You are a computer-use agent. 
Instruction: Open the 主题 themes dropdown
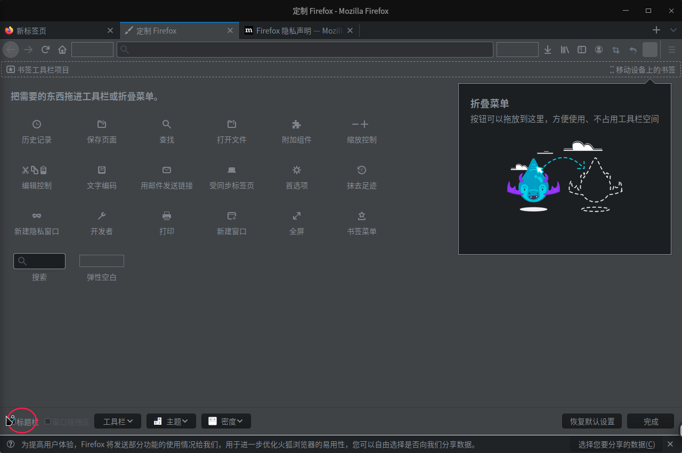click(171, 421)
